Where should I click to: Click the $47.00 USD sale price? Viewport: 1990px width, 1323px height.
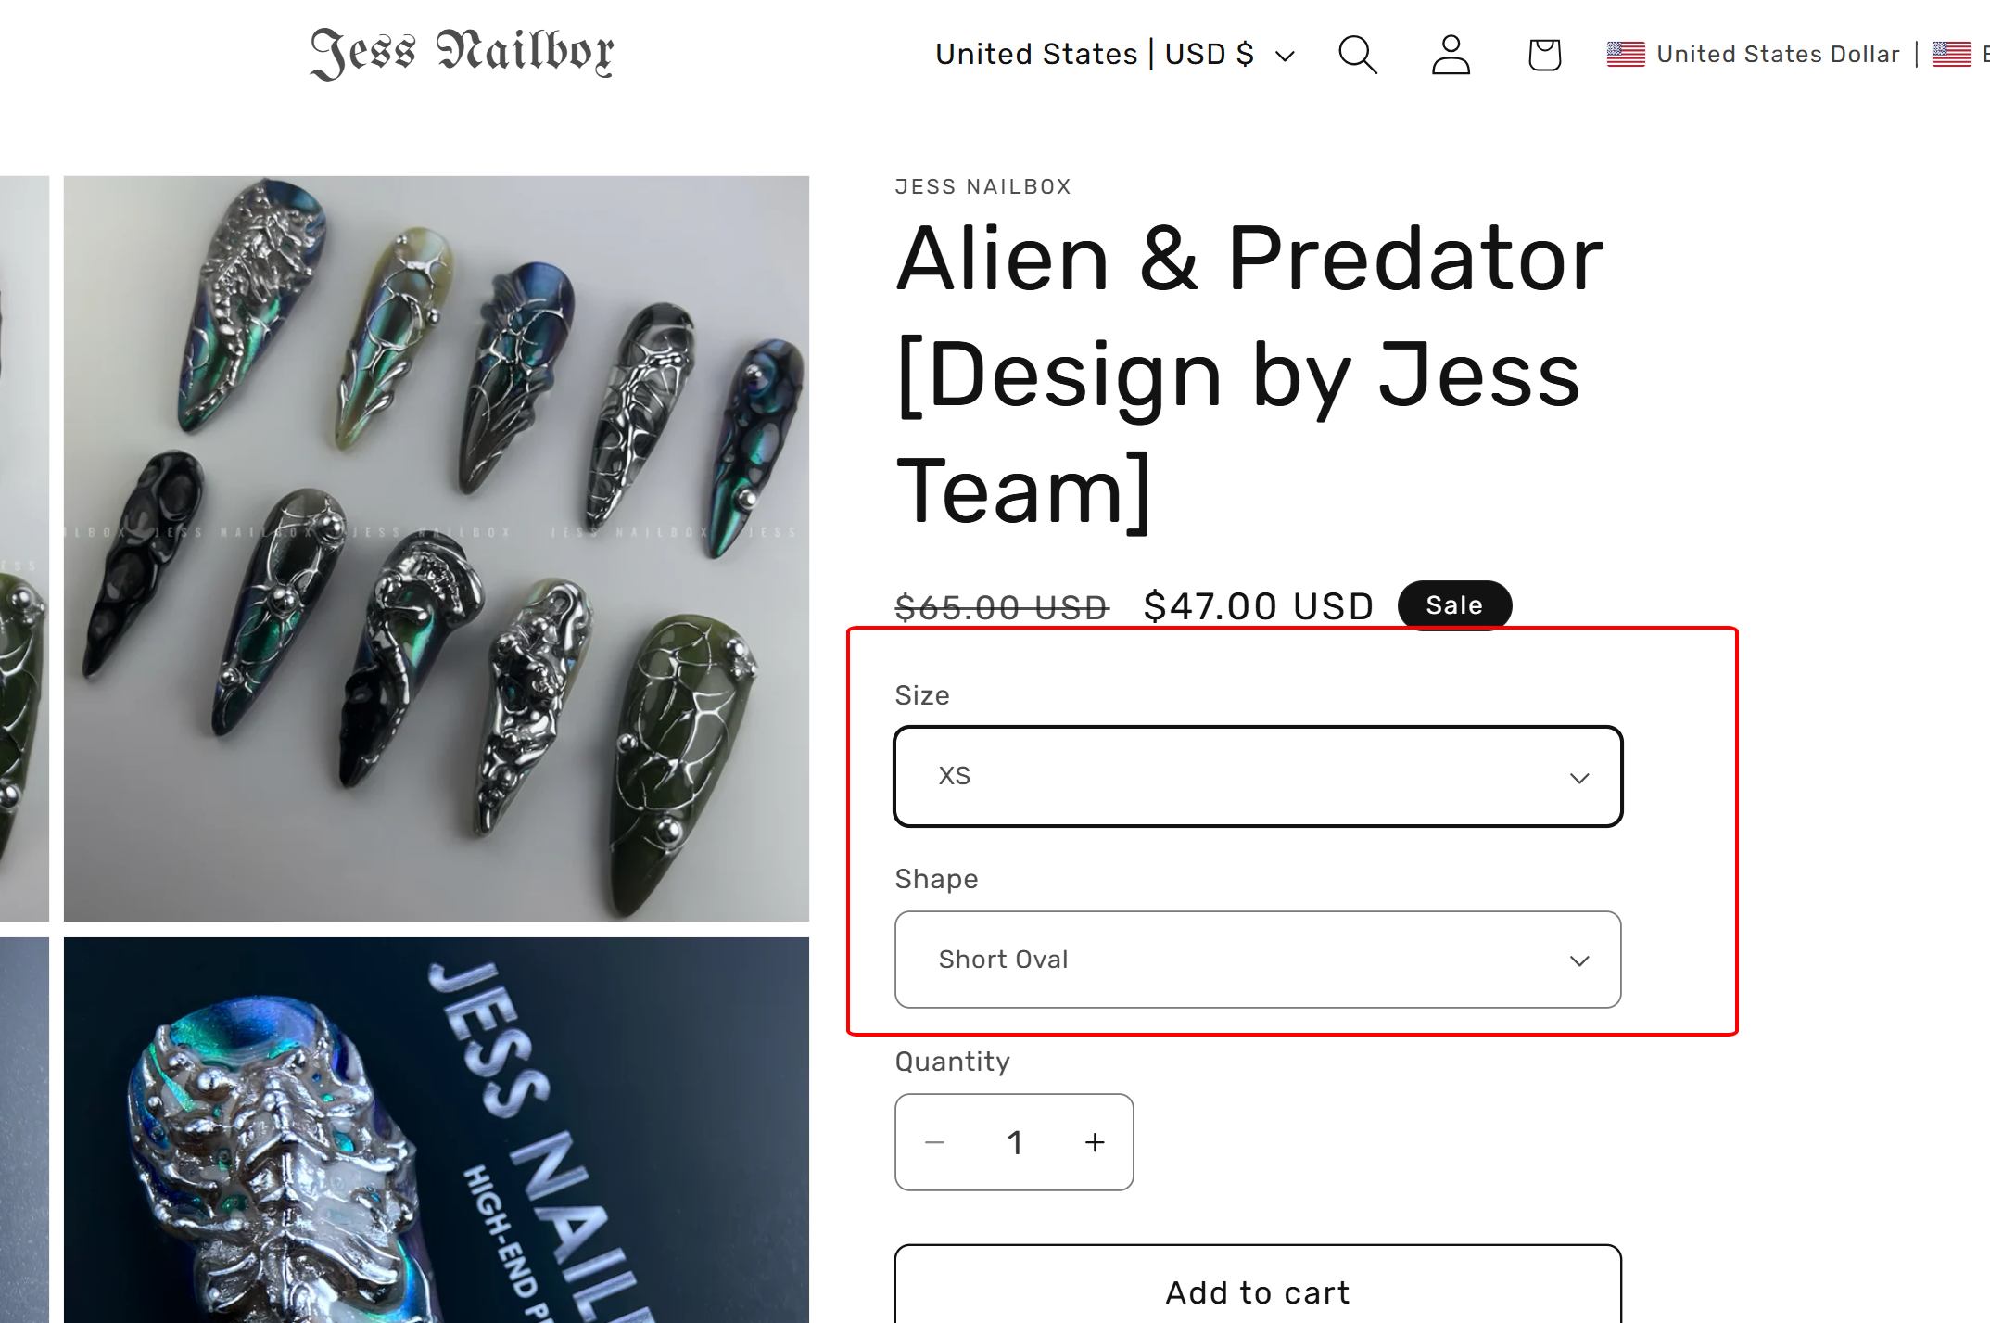[x=1258, y=606]
